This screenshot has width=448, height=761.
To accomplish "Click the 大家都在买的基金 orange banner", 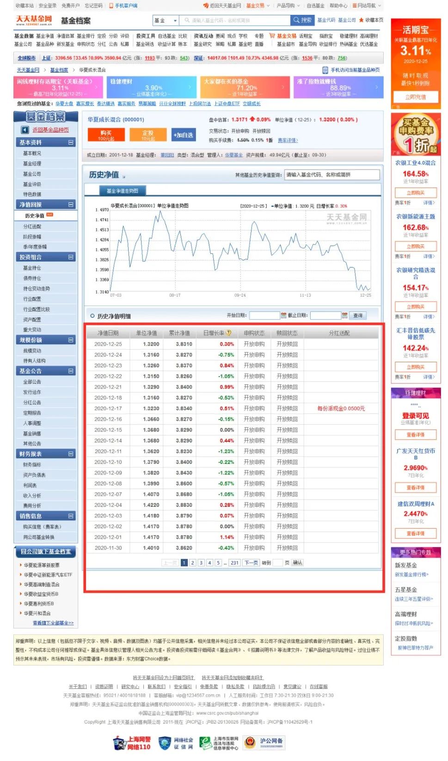I will [245, 87].
